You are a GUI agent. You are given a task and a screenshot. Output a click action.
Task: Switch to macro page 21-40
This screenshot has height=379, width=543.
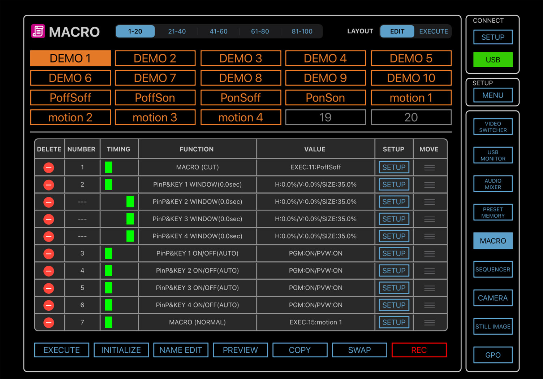click(177, 31)
